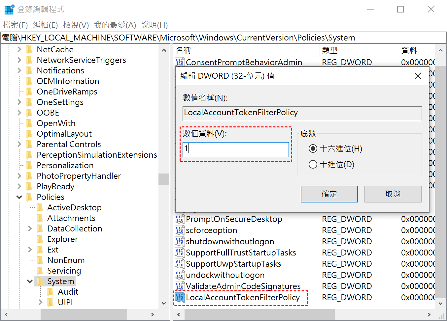This screenshot has width=447, height=321.
Task: Click the NetCache folder icon
Action: 29,49
